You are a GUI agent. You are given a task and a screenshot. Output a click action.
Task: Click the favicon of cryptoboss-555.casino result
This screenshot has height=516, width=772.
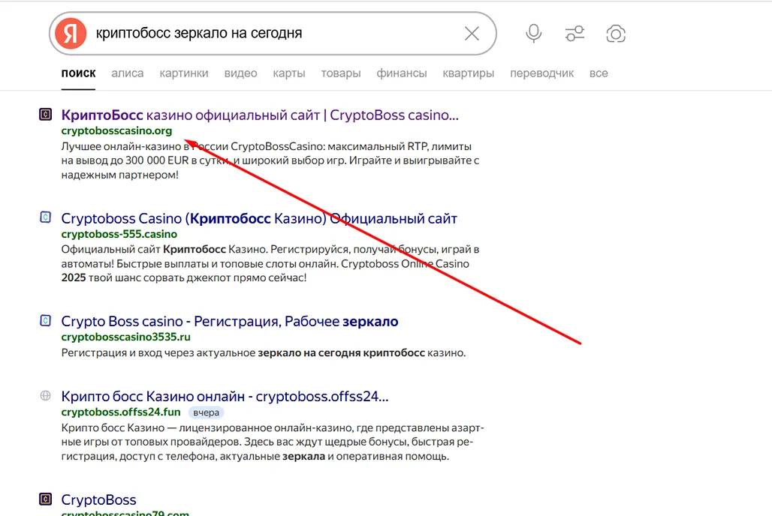click(45, 217)
